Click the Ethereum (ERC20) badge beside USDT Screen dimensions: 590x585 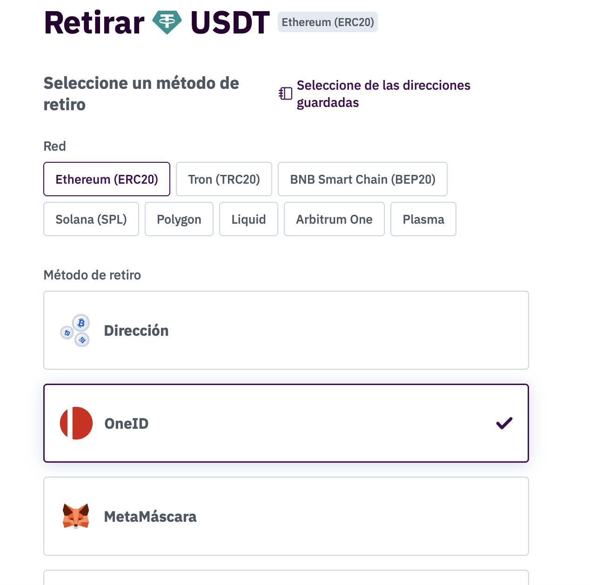click(x=328, y=22)
